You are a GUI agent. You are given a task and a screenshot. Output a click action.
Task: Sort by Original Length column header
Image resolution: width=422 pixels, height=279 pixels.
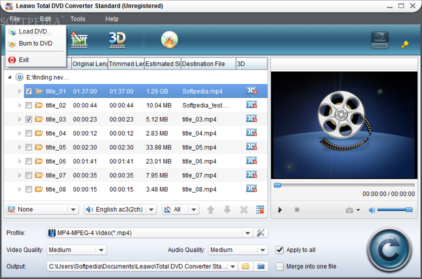pos(90,64)
